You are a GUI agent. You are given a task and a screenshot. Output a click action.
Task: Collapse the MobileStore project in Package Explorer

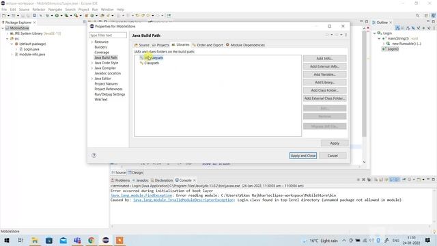pyautogui.click(x=3, y=28)
